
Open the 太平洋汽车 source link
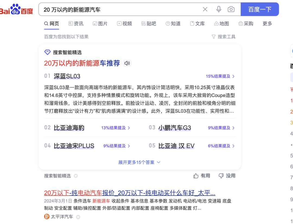(x=62, y=217)
